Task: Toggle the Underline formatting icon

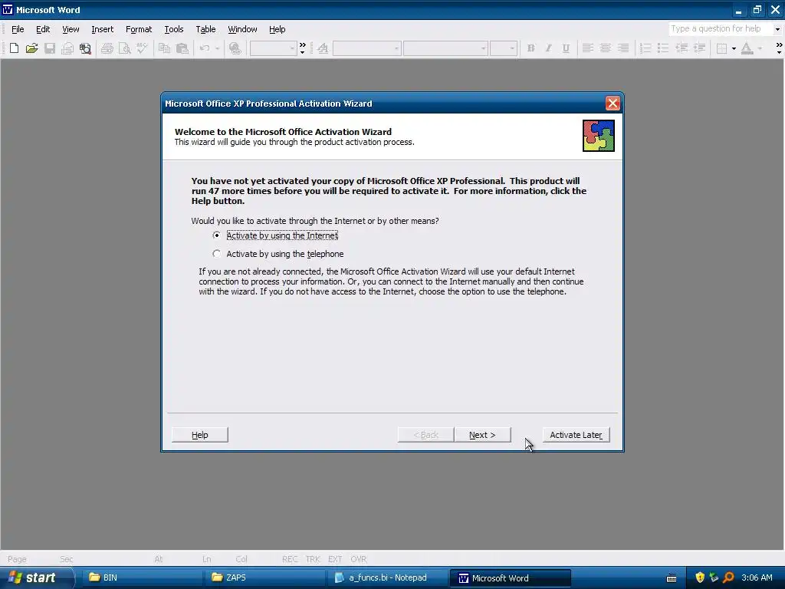Action: pyautogui.click(x=566, y=48)
